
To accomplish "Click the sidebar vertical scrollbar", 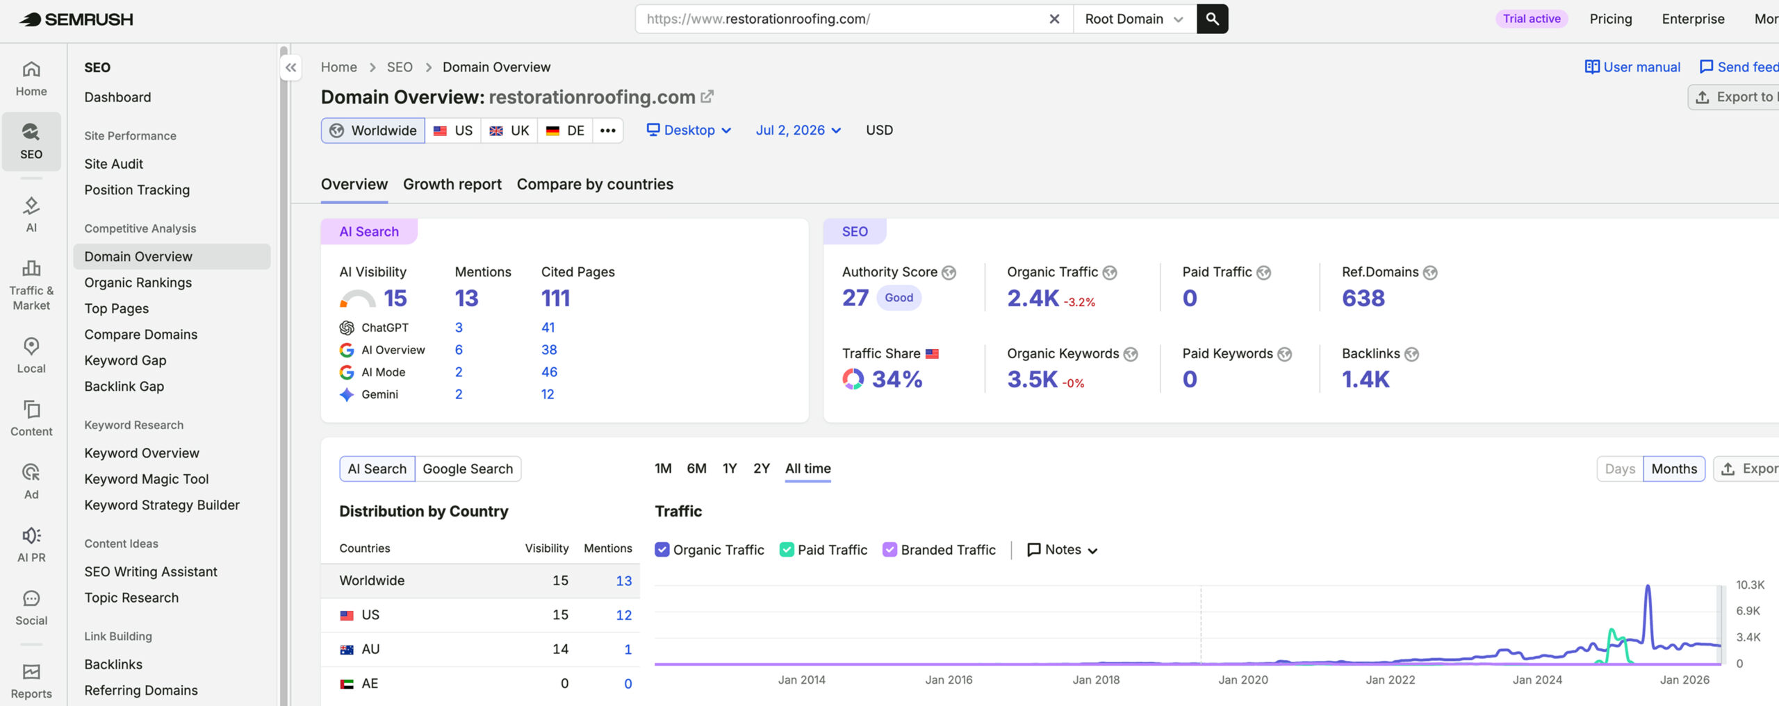I will pyautogui.click(x=284, y=375).
